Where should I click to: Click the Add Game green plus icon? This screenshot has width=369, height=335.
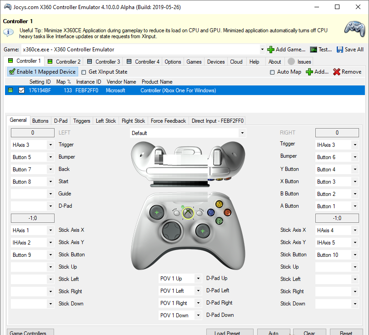point(271,50)
